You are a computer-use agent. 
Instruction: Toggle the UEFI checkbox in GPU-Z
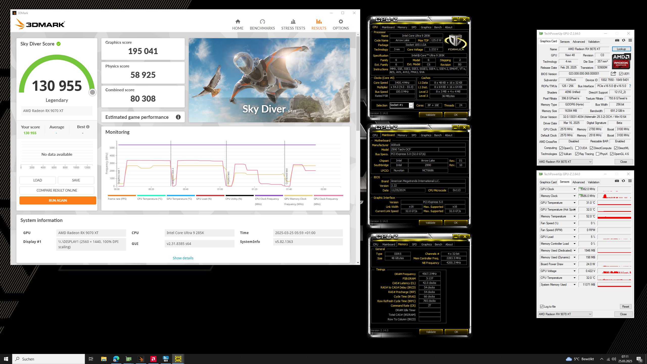point(621,74)
